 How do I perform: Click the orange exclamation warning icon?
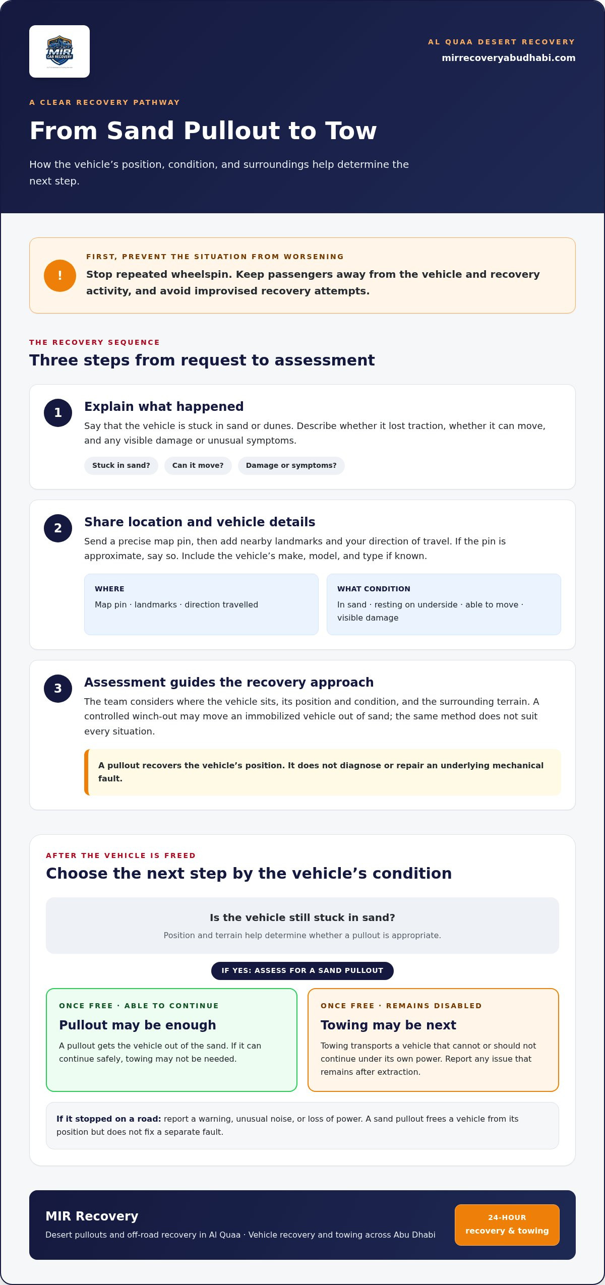click(60, 275)
